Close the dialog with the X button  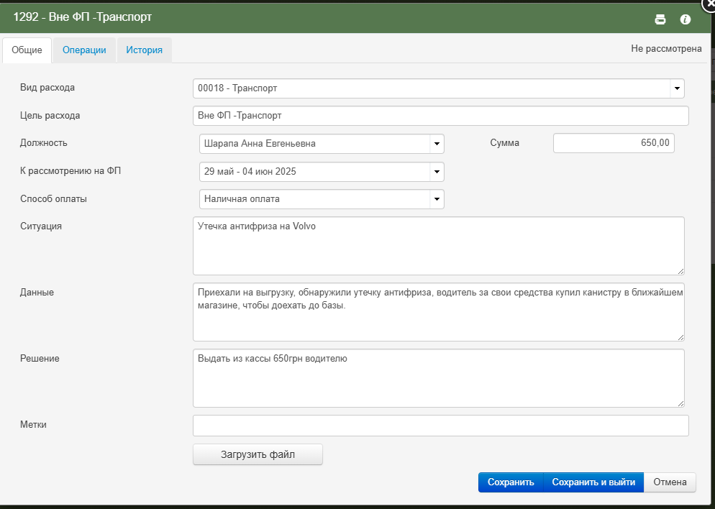tap(709, 4)
